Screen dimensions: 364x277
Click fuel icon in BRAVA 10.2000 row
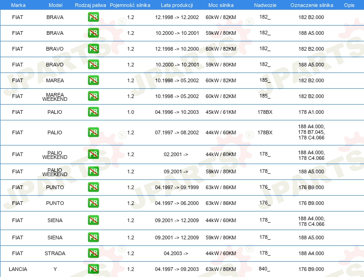click(93, 33)
